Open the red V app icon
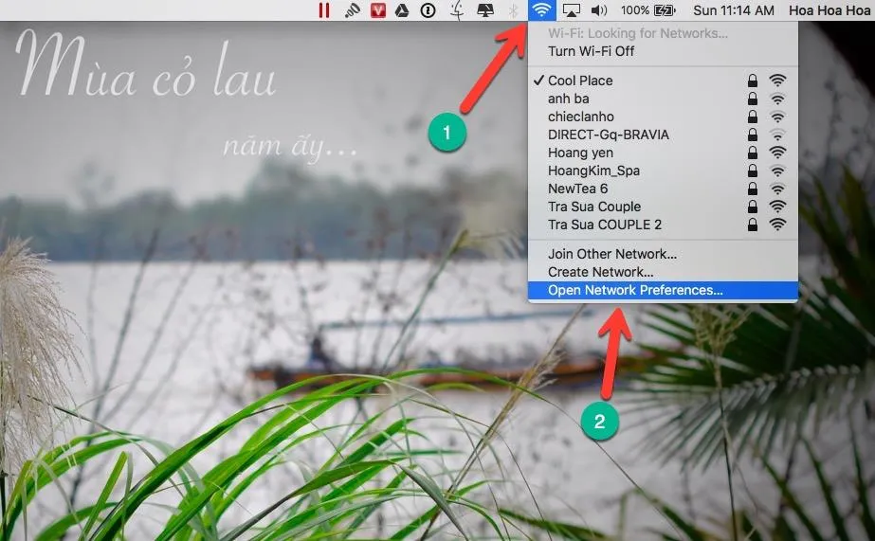The height and width of the screenshot is (541, 875). tap(378, 10)
